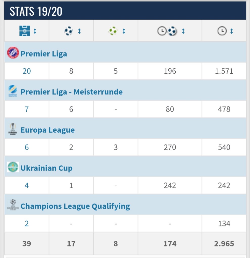This screenshot has height=258, width=250.
Task: Click the Premier Liga Meisterrunde logo
Action: [x=13, y=91]
